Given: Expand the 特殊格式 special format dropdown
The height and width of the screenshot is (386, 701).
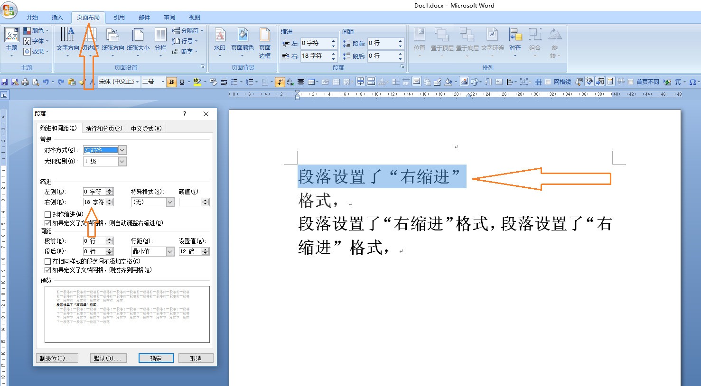Looking at the screenshot, I should click(x=170, y=202).
